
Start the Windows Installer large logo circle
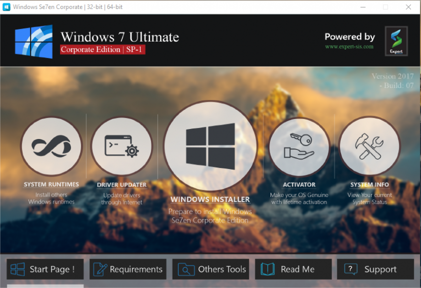click(210, 146)
